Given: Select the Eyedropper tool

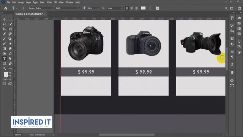Looking at the screenshot, I should [4, 34].
